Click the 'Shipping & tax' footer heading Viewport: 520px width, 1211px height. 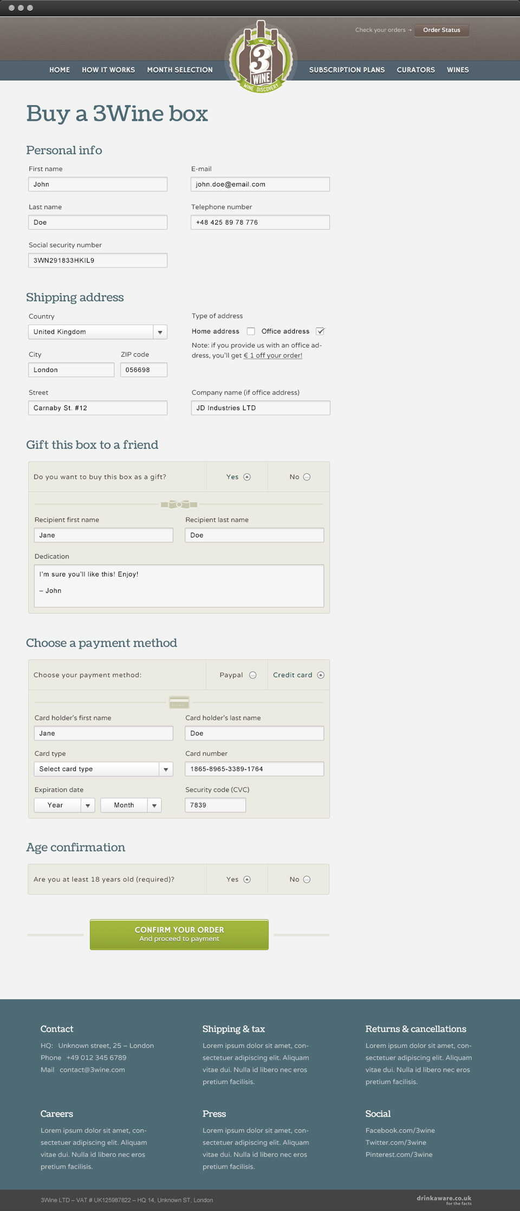tap(234, 1029)
